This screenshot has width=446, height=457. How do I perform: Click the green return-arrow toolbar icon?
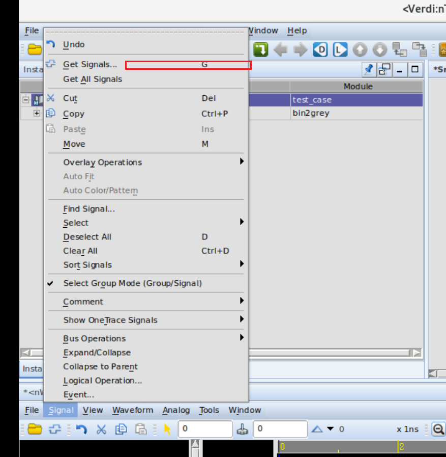point(261,49)
